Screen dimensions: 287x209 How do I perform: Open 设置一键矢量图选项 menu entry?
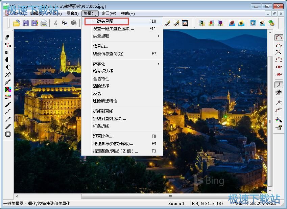tap(113, 29)
